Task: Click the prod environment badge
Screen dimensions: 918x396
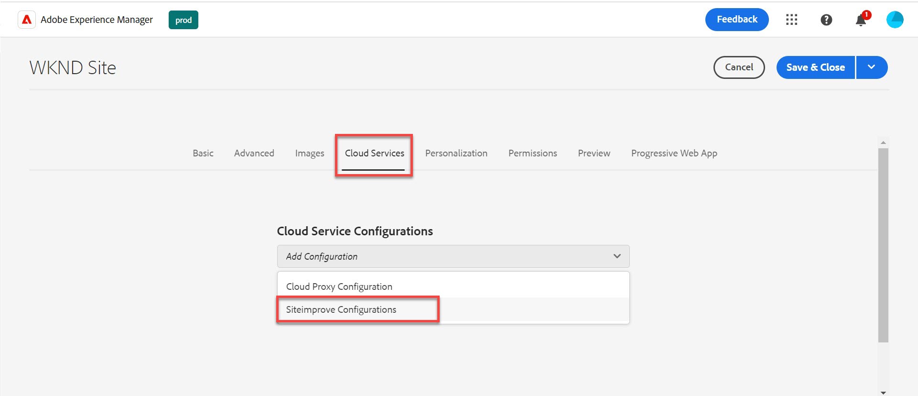Action: (184, 20)
